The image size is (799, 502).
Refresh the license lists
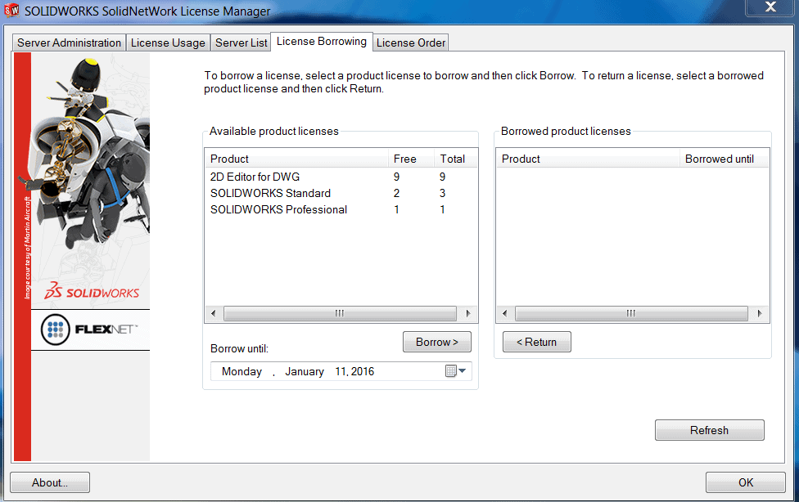tap(709, 430)
